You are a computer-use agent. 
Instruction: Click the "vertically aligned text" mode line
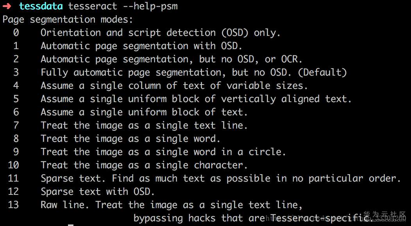click(196, 99)
